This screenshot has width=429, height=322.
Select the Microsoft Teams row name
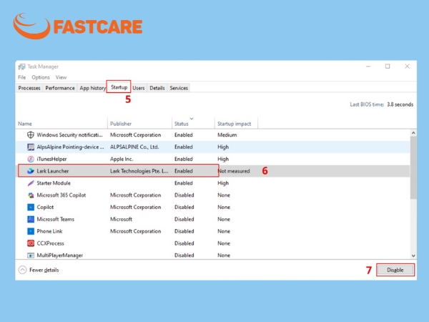point(56,219)
